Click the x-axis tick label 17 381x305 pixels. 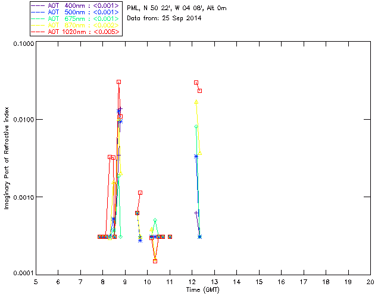click(304, 282)
